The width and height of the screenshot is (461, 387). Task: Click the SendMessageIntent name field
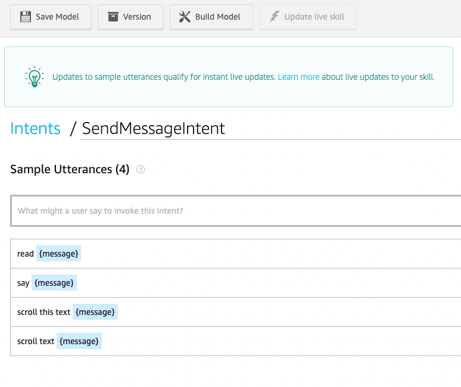[268, 129]
